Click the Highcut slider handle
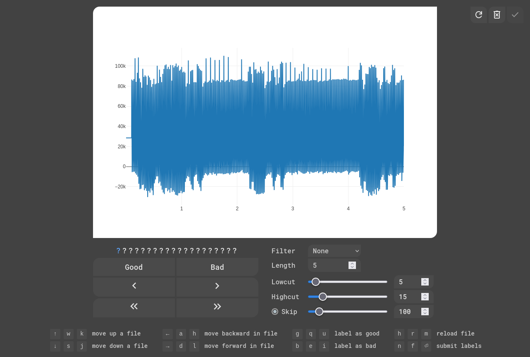530x357 pixels. pyautogui.click(x=323, y=297)
